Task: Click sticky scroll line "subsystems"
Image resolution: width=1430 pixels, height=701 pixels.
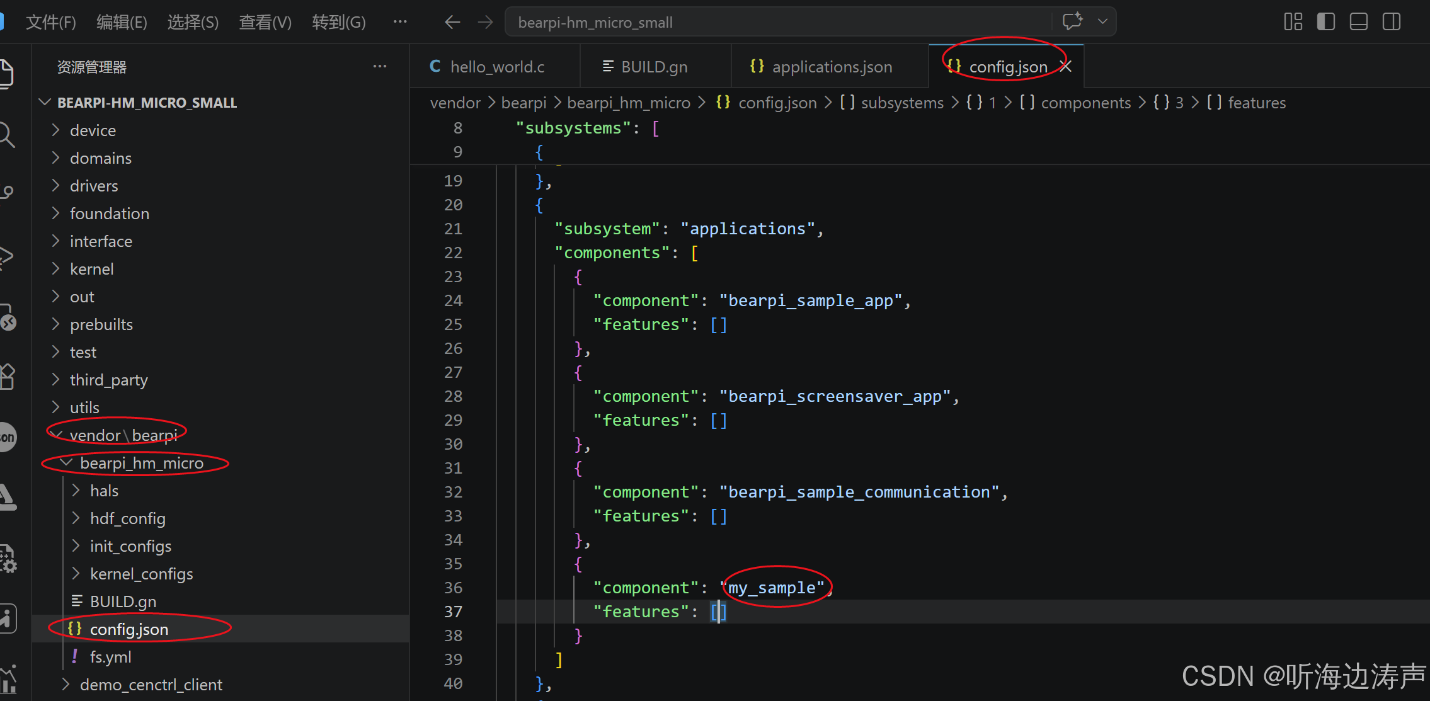Action: click(573, 128)
